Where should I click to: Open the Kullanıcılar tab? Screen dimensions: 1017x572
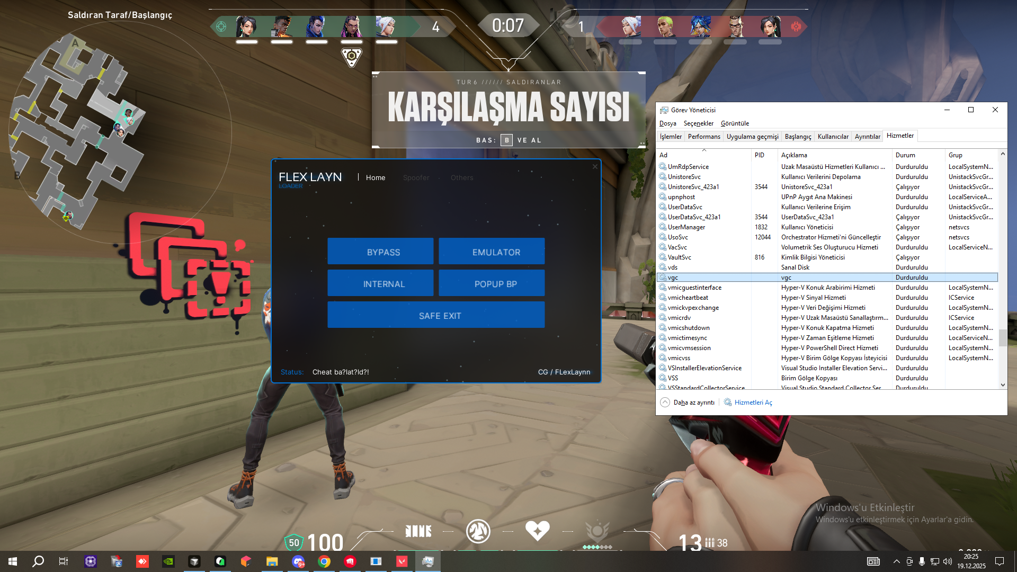(833, 137)
